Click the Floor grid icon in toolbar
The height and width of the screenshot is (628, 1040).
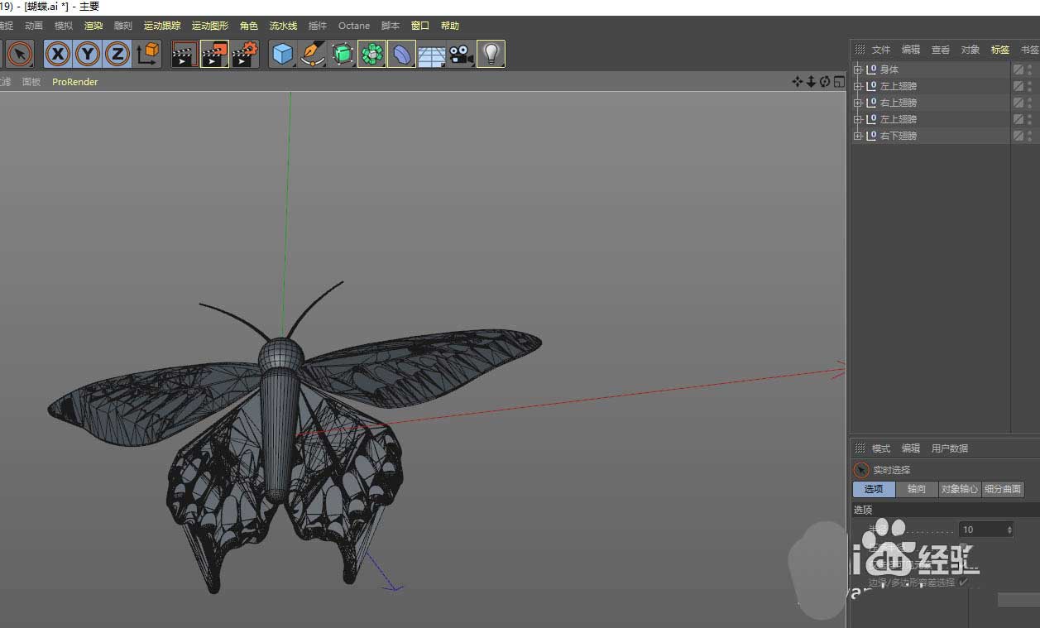[431, 55]
